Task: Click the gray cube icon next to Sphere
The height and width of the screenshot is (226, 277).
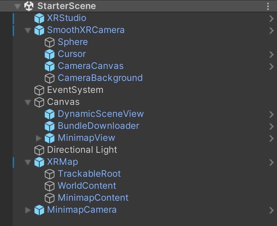Action: click(x=50, y=42)
